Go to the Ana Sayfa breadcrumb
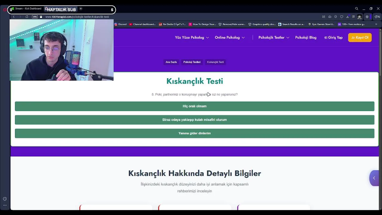 coord(171,62)
